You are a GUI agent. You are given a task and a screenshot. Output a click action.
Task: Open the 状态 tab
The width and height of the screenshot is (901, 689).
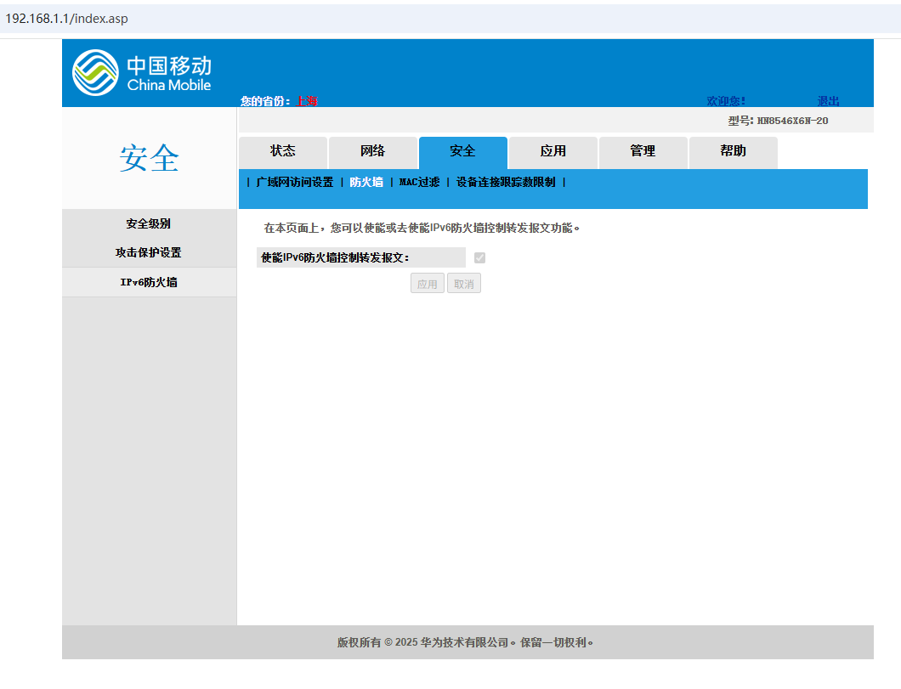pos(283,152)
